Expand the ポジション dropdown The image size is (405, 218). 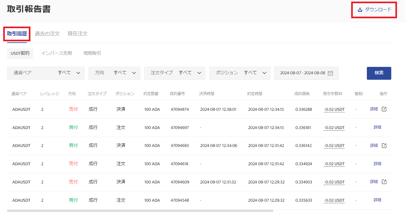pyautogui.click(x=240, y=73)
